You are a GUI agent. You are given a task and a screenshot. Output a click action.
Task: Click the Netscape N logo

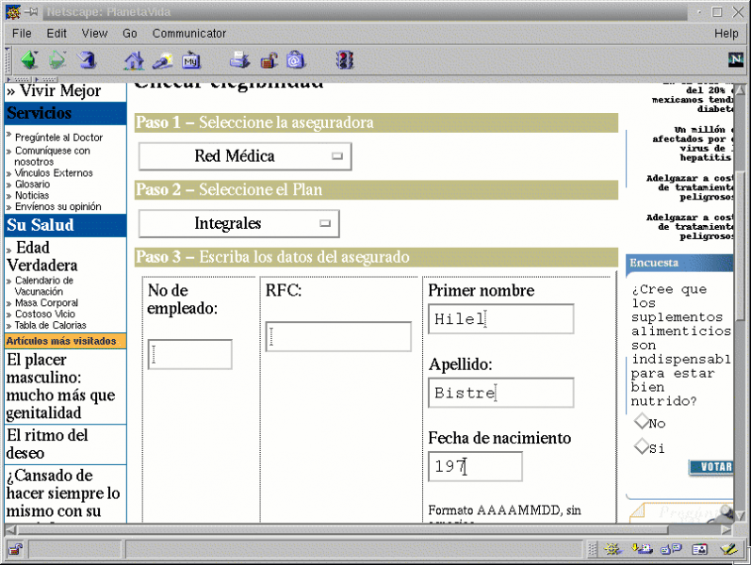tap(736, 60)
